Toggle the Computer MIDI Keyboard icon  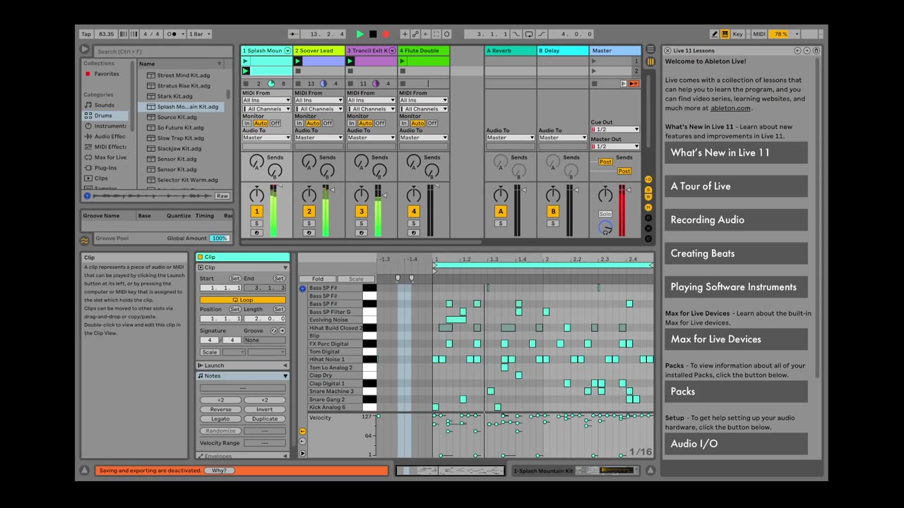(725, 34)
